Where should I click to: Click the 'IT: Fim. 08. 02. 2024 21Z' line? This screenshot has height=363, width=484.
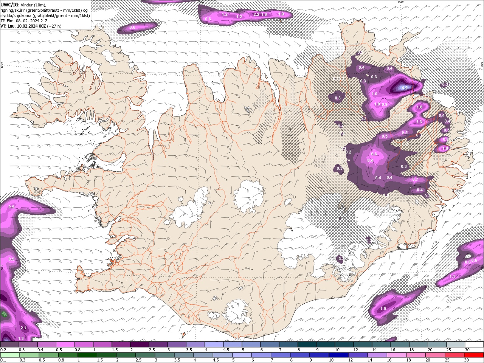24,21
